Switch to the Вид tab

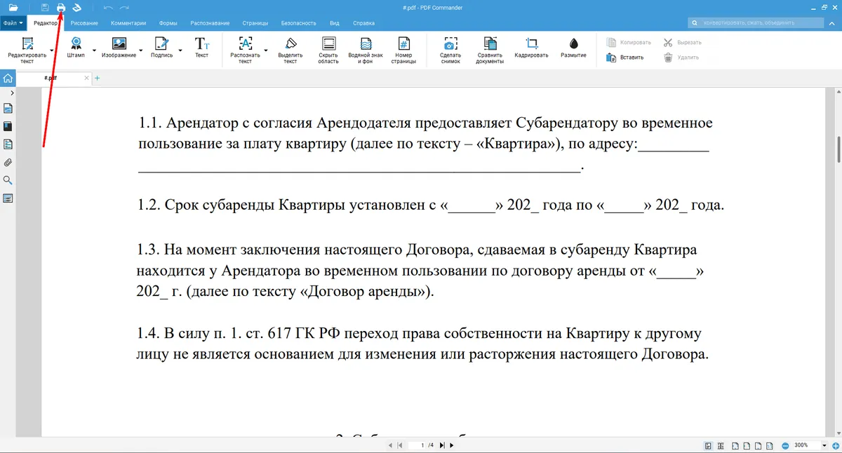(x=335, y=23)
